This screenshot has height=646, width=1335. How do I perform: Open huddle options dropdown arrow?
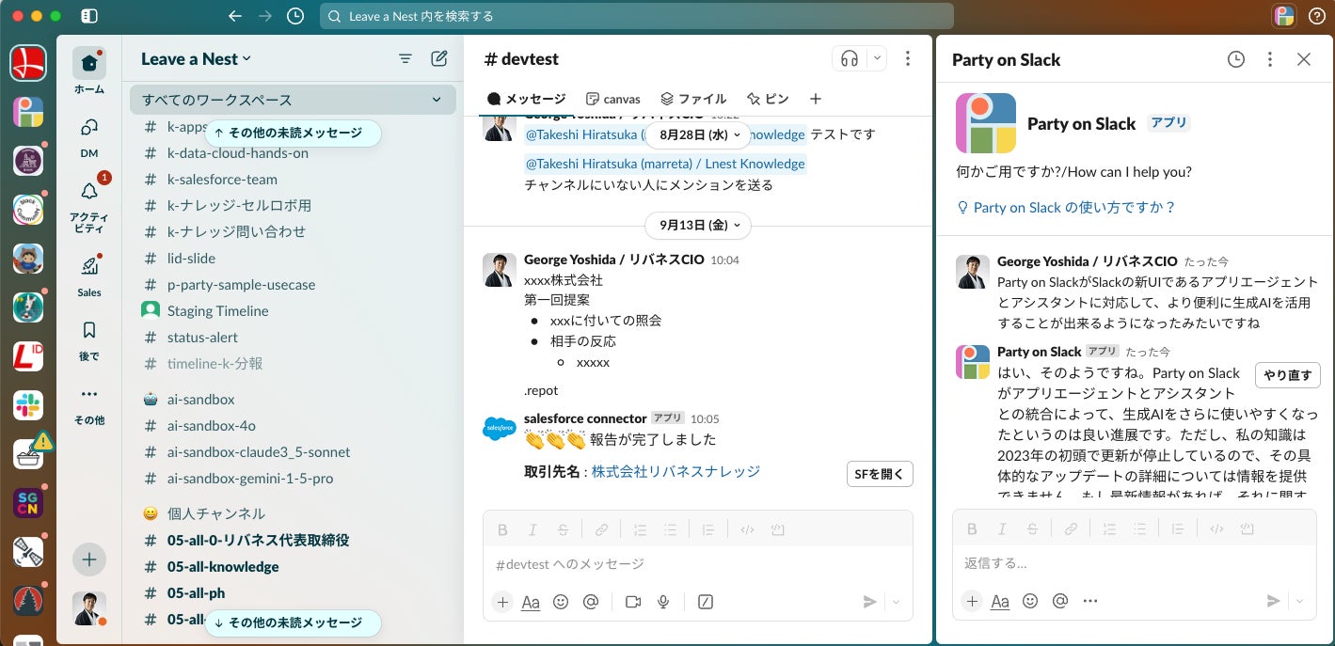pyautogui.click(x=877, y=58)
